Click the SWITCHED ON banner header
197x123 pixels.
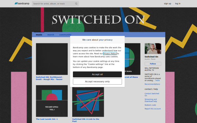98,20
